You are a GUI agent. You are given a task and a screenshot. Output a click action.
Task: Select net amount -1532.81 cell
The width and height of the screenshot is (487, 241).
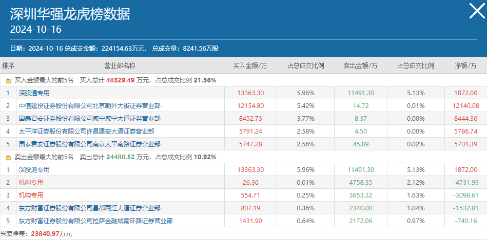[x=465, y=208]
